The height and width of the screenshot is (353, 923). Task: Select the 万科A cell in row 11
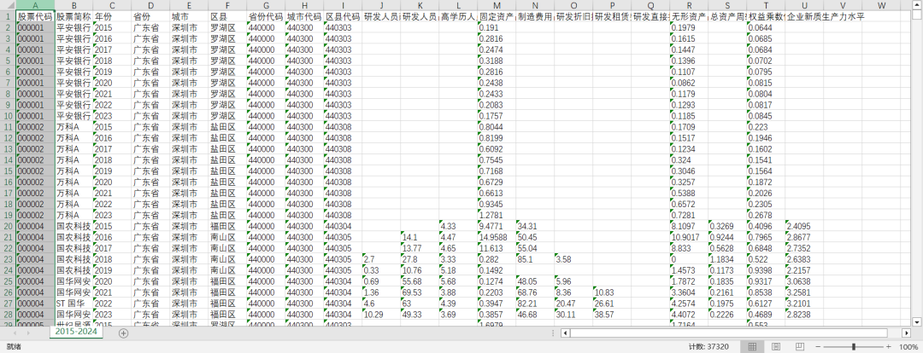(x=73, y=127)
